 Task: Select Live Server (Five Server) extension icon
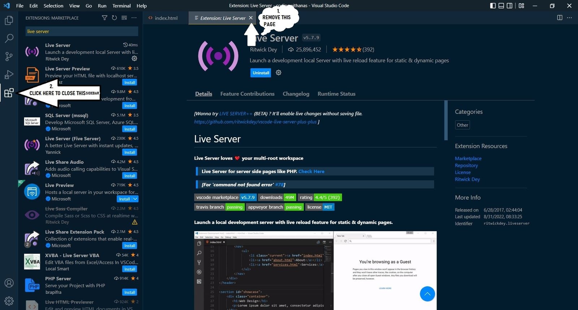[32, 145]
